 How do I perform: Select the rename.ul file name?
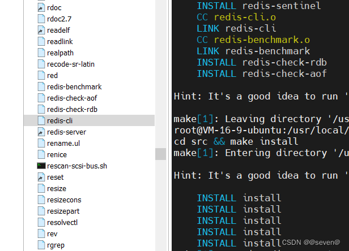coord(63,143)
